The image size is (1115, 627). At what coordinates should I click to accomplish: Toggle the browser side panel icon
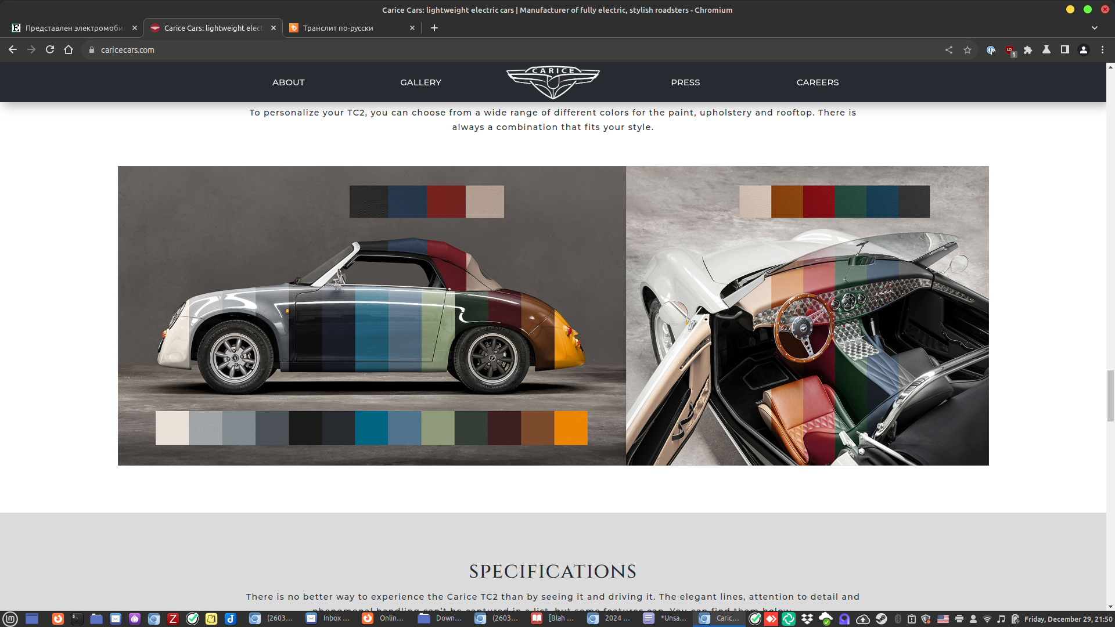point(1065,50)
